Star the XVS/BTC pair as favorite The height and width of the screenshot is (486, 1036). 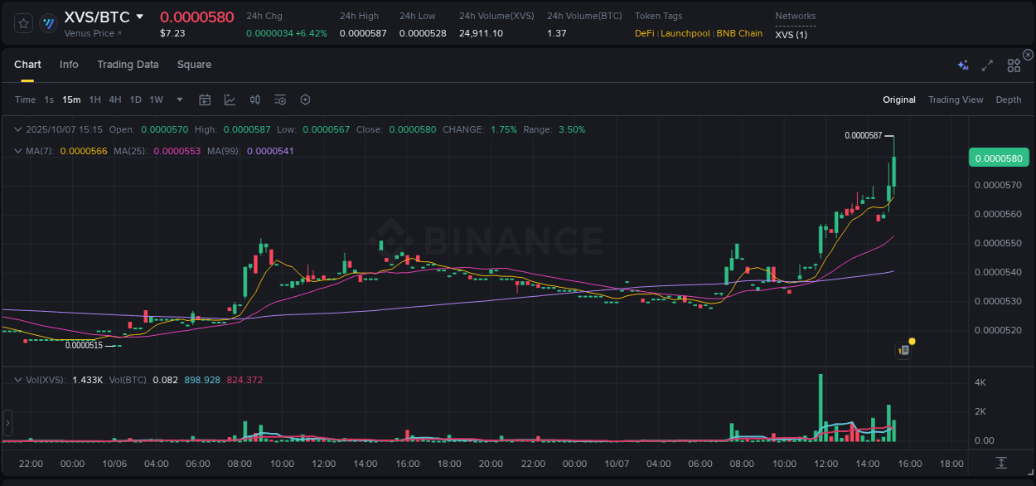pyautogui.click(x=22, y=22)
